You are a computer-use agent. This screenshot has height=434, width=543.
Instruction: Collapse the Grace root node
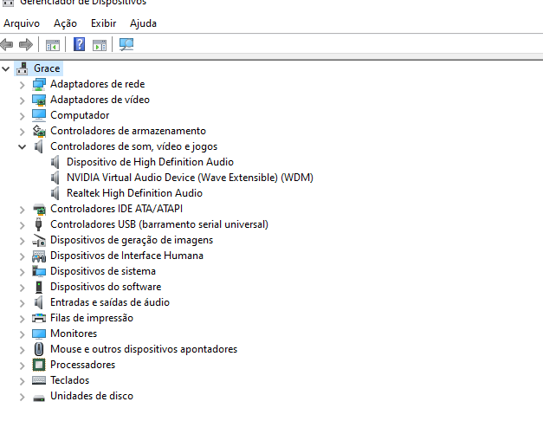click(5, 68)
